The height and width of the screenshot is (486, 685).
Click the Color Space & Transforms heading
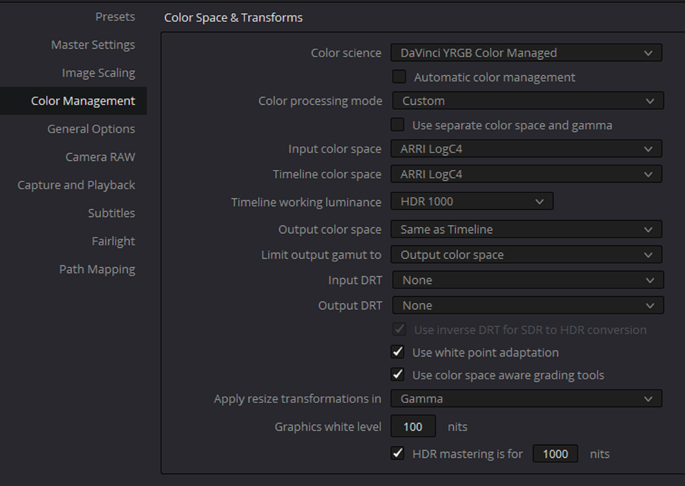[x=233, y=18]
